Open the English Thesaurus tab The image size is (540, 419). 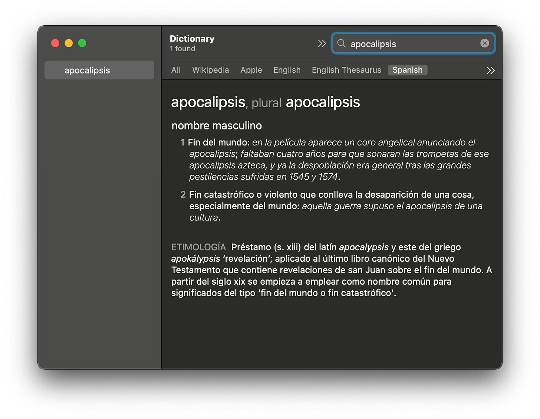(346, 70)
